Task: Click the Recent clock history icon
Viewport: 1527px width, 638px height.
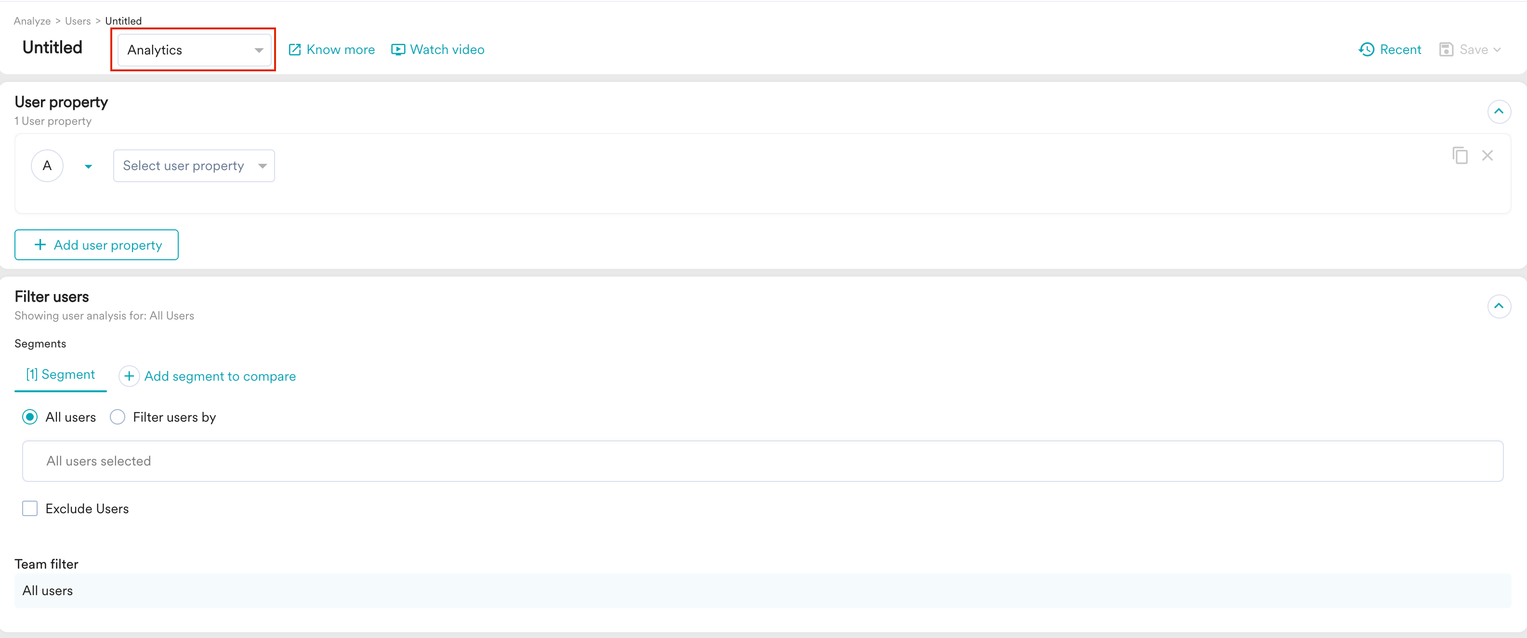Action: point(1367,50)
